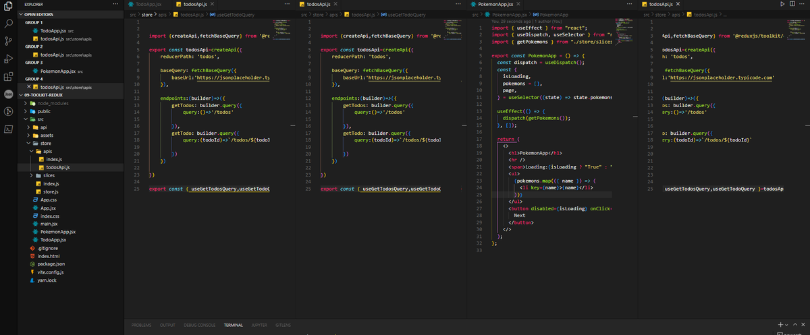Switch to the DEBUG CONSOLE panel tab
The width and height of the screenshot is (810, 335).
click(x=200, y=325)
